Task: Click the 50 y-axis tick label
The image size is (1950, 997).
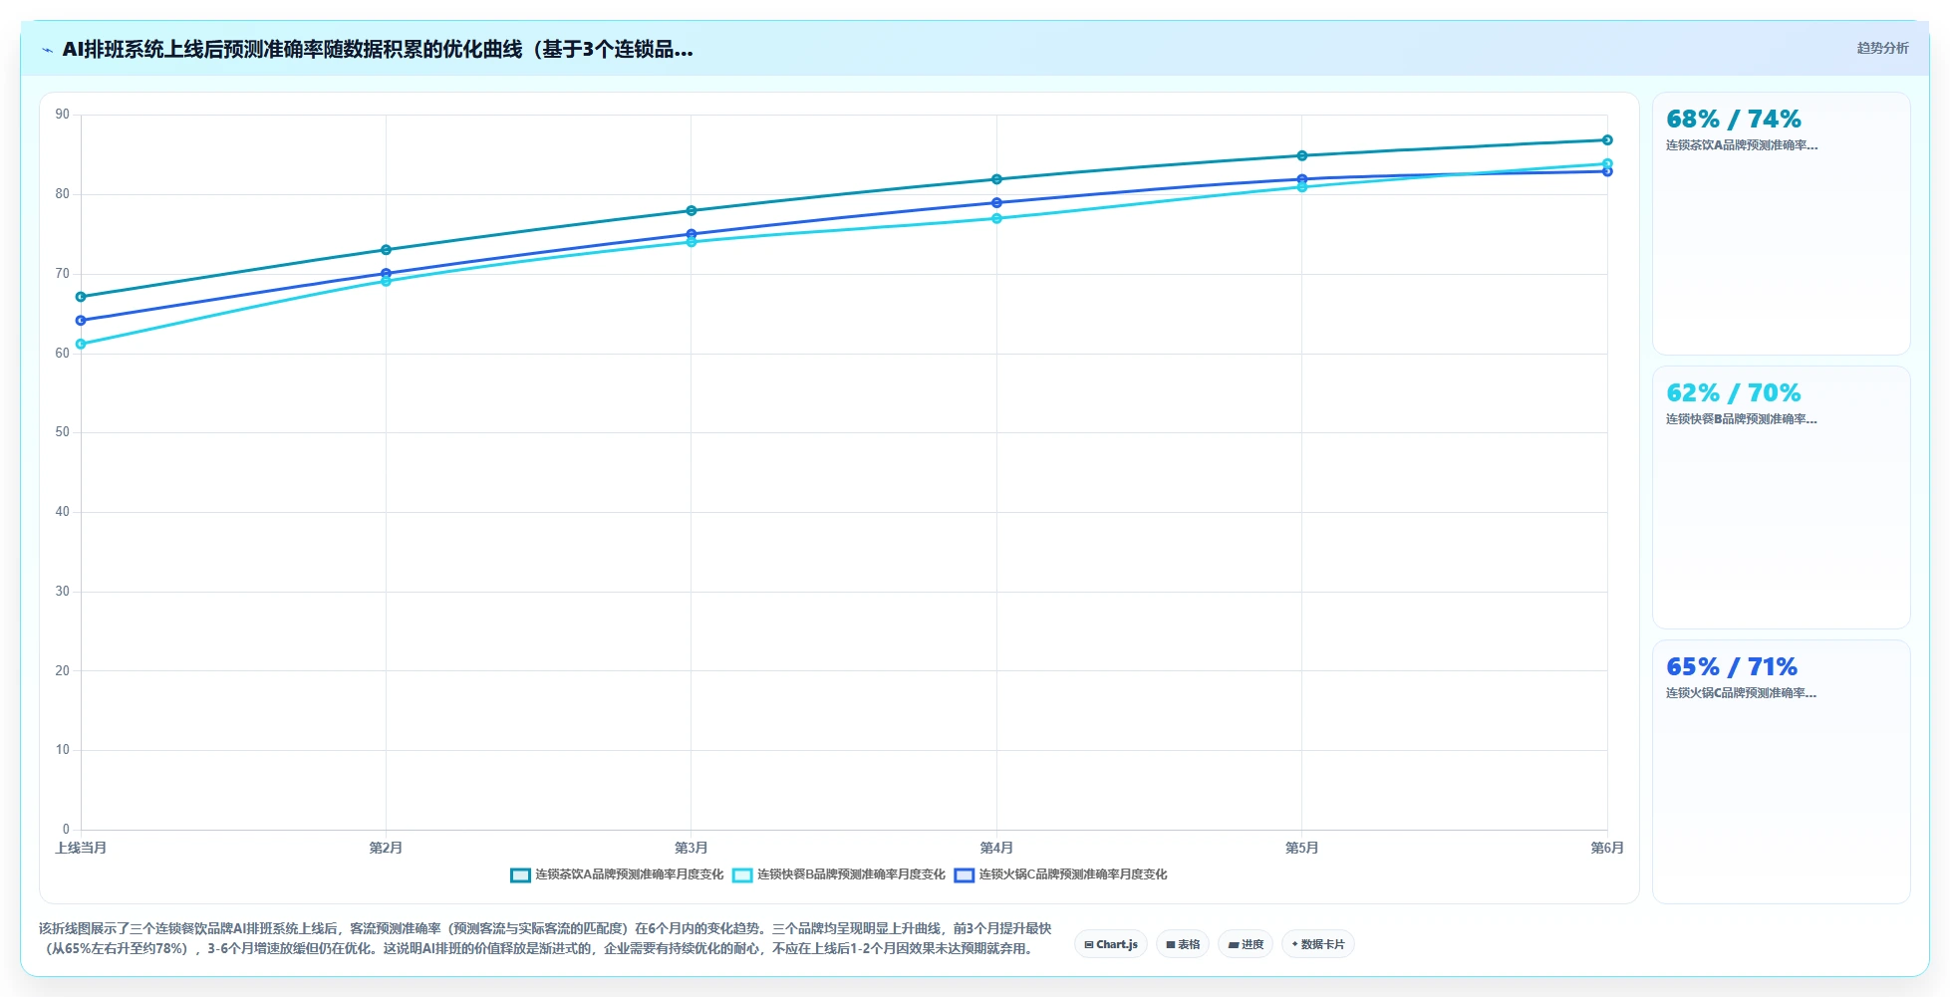Action: click(63, 432)
